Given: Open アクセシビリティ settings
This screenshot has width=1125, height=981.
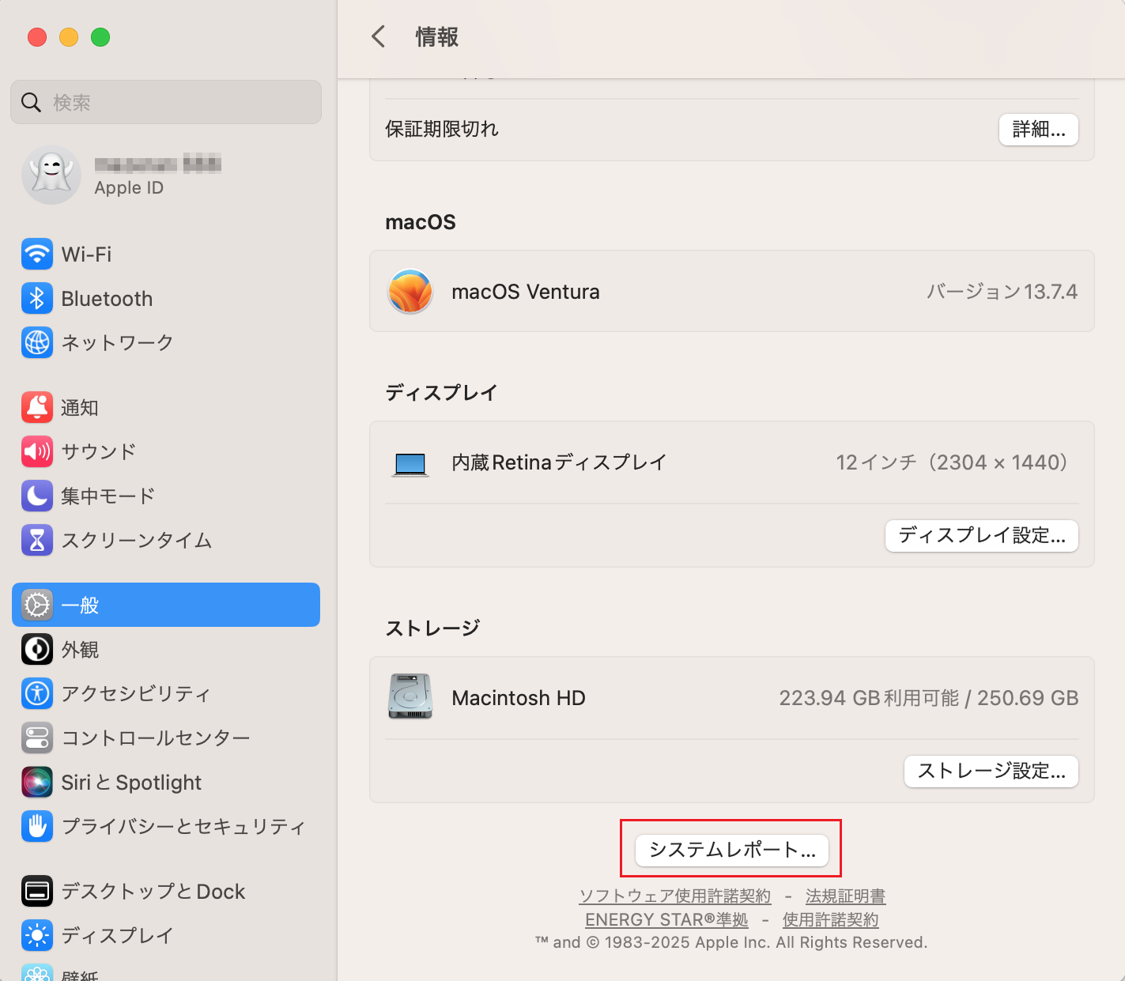Looking at the screenshot, I should pos(136,693).
